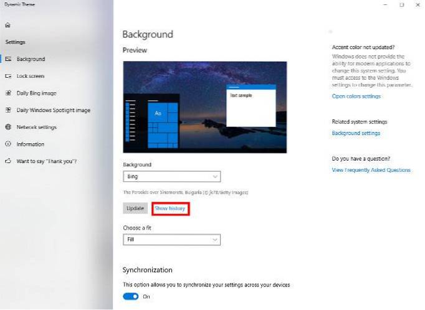The height and width of the screenshot is (310, 425).
Task: Select Network settings in the sidebar
Action: pos(36,127)
